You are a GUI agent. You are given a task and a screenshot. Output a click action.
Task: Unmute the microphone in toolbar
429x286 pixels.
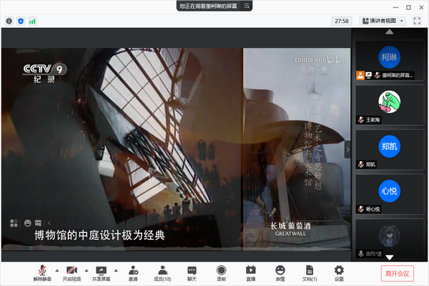point(42,273)
